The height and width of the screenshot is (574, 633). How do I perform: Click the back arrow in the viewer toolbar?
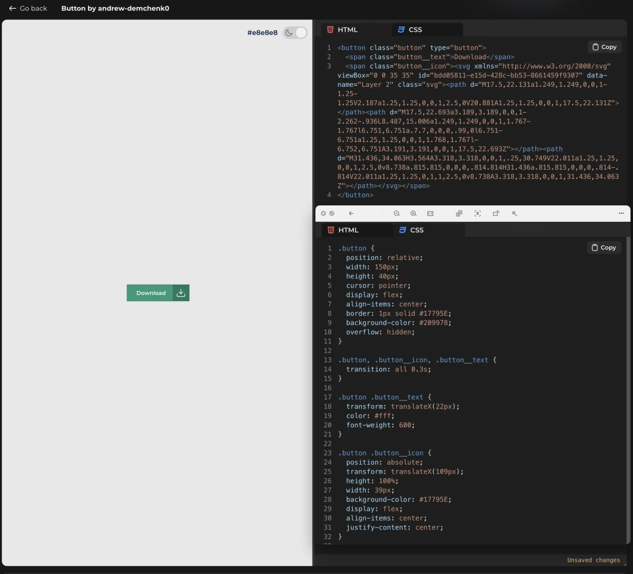click(351, 214)
